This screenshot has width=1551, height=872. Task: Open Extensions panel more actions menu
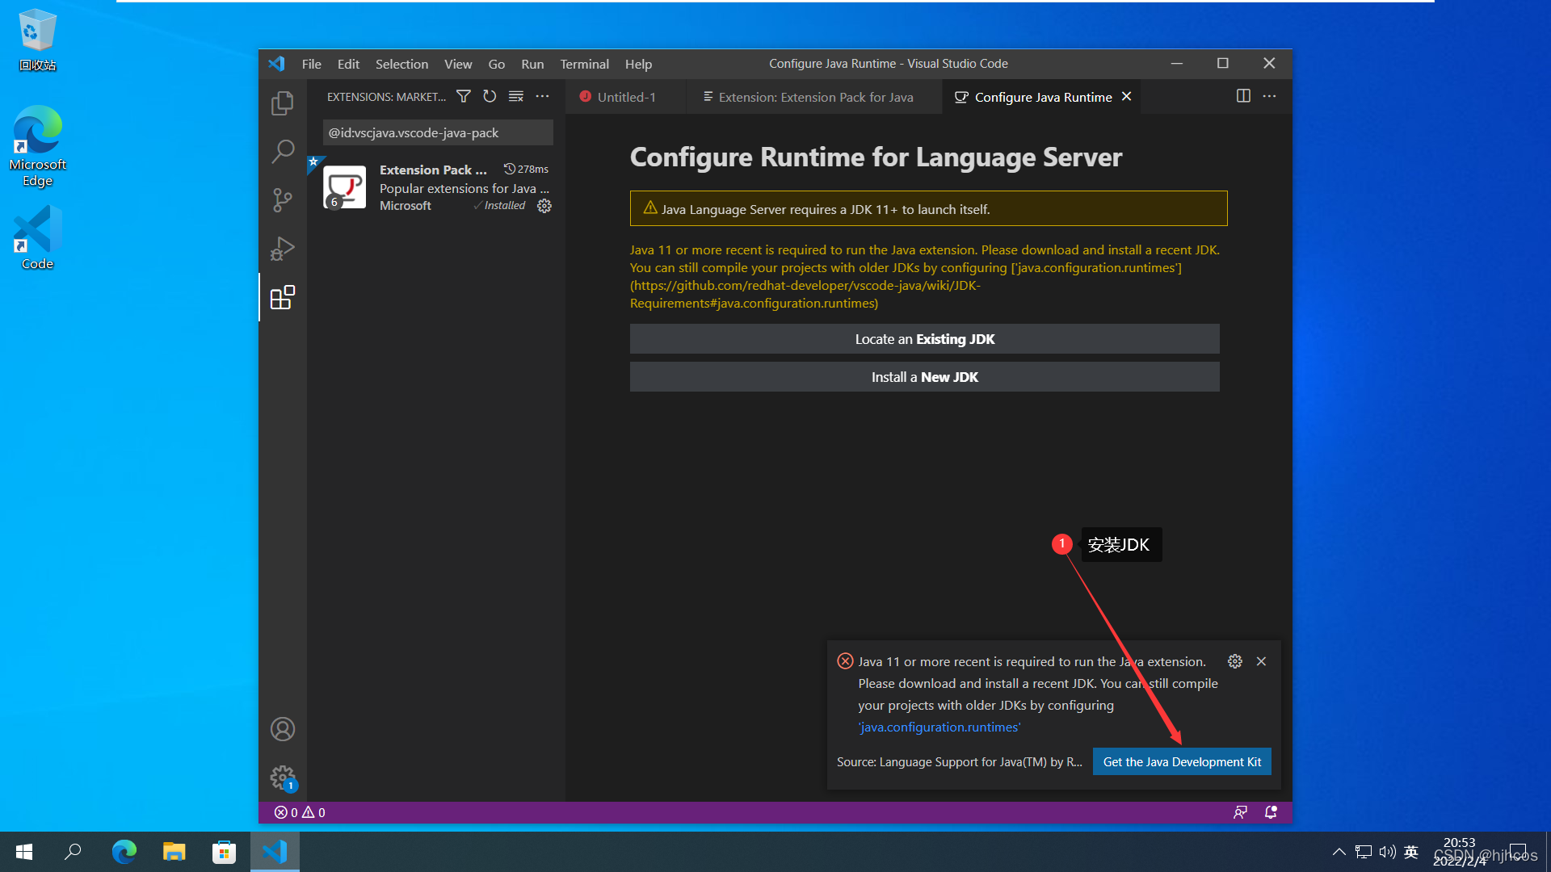pyautogui.click(x=542, y=96)
